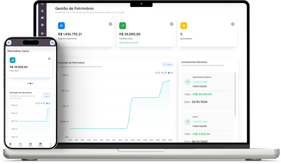Show info for Quantidades card

pos(233,24)
